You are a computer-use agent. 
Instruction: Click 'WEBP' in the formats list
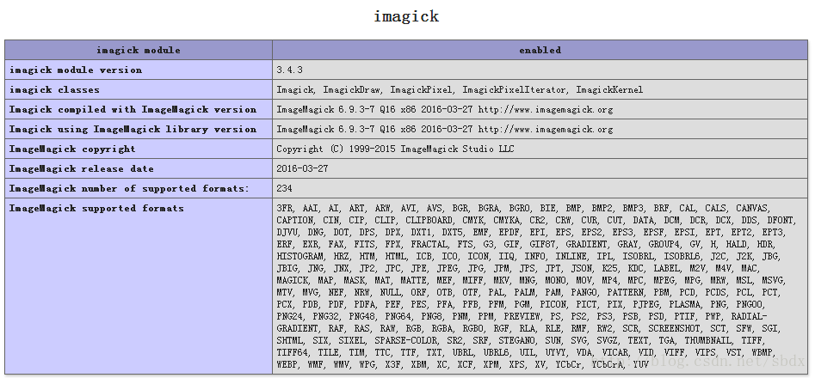287,364
